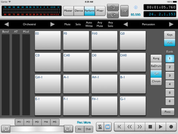Select Bank 1

pyautogui.click(x=170, y=58)
